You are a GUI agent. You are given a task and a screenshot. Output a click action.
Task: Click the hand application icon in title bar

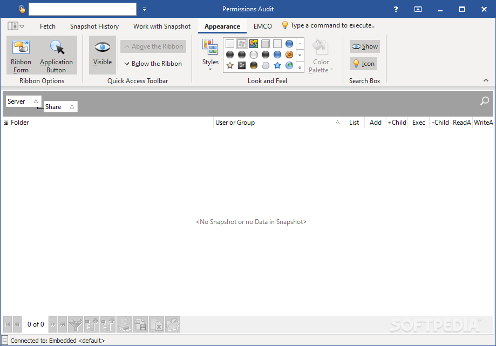coord(22,9)
